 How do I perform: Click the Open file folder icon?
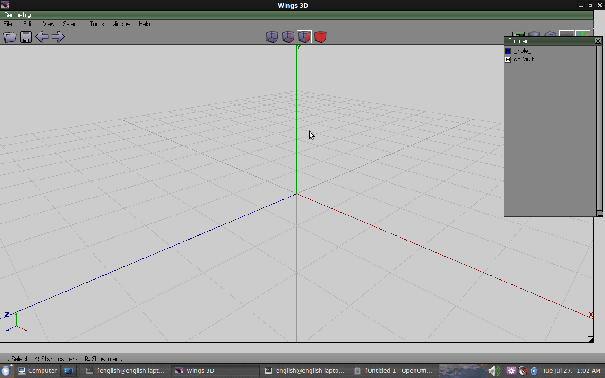[x=10, y=37]
